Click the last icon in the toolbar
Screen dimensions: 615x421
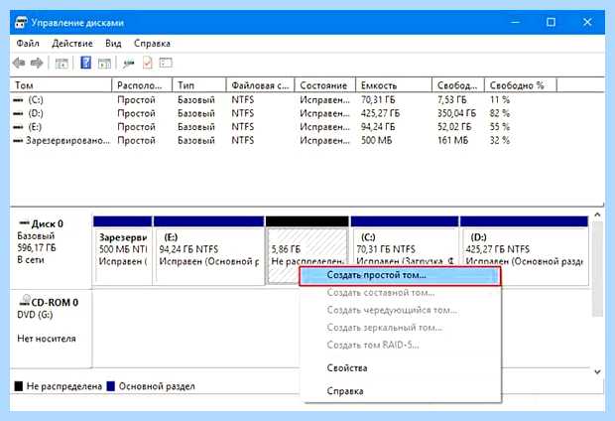(166, 63)
